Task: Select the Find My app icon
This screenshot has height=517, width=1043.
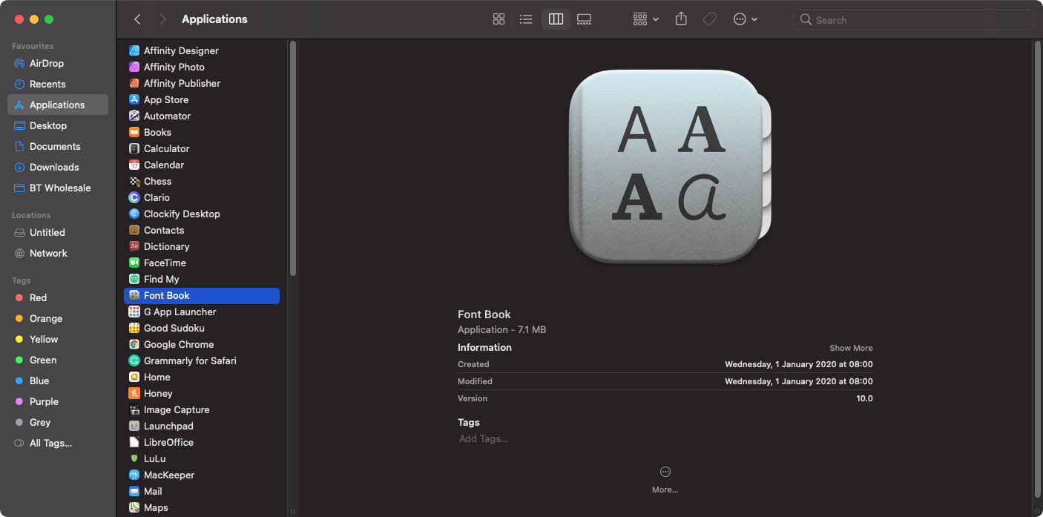Action: point(134,279)
